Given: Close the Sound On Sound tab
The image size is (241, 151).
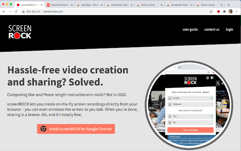Looking at the screenshot, I should click(x=72, y=5).
